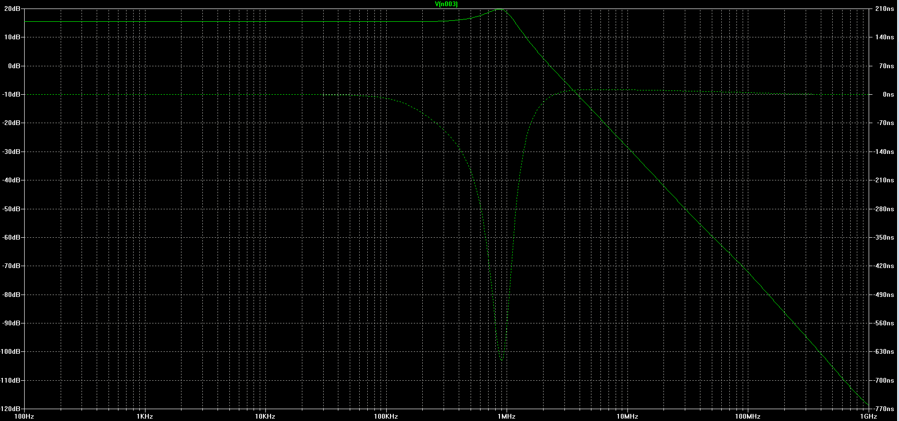Select the 100MHz frequency axis label
899x421 pixels.
tap(748, 416)
